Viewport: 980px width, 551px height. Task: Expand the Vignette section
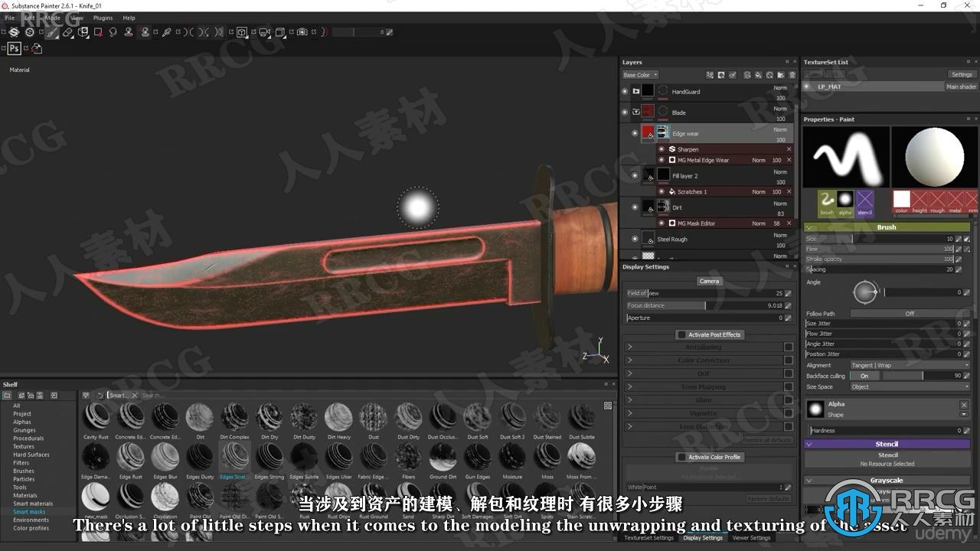[x=629, y=413]
